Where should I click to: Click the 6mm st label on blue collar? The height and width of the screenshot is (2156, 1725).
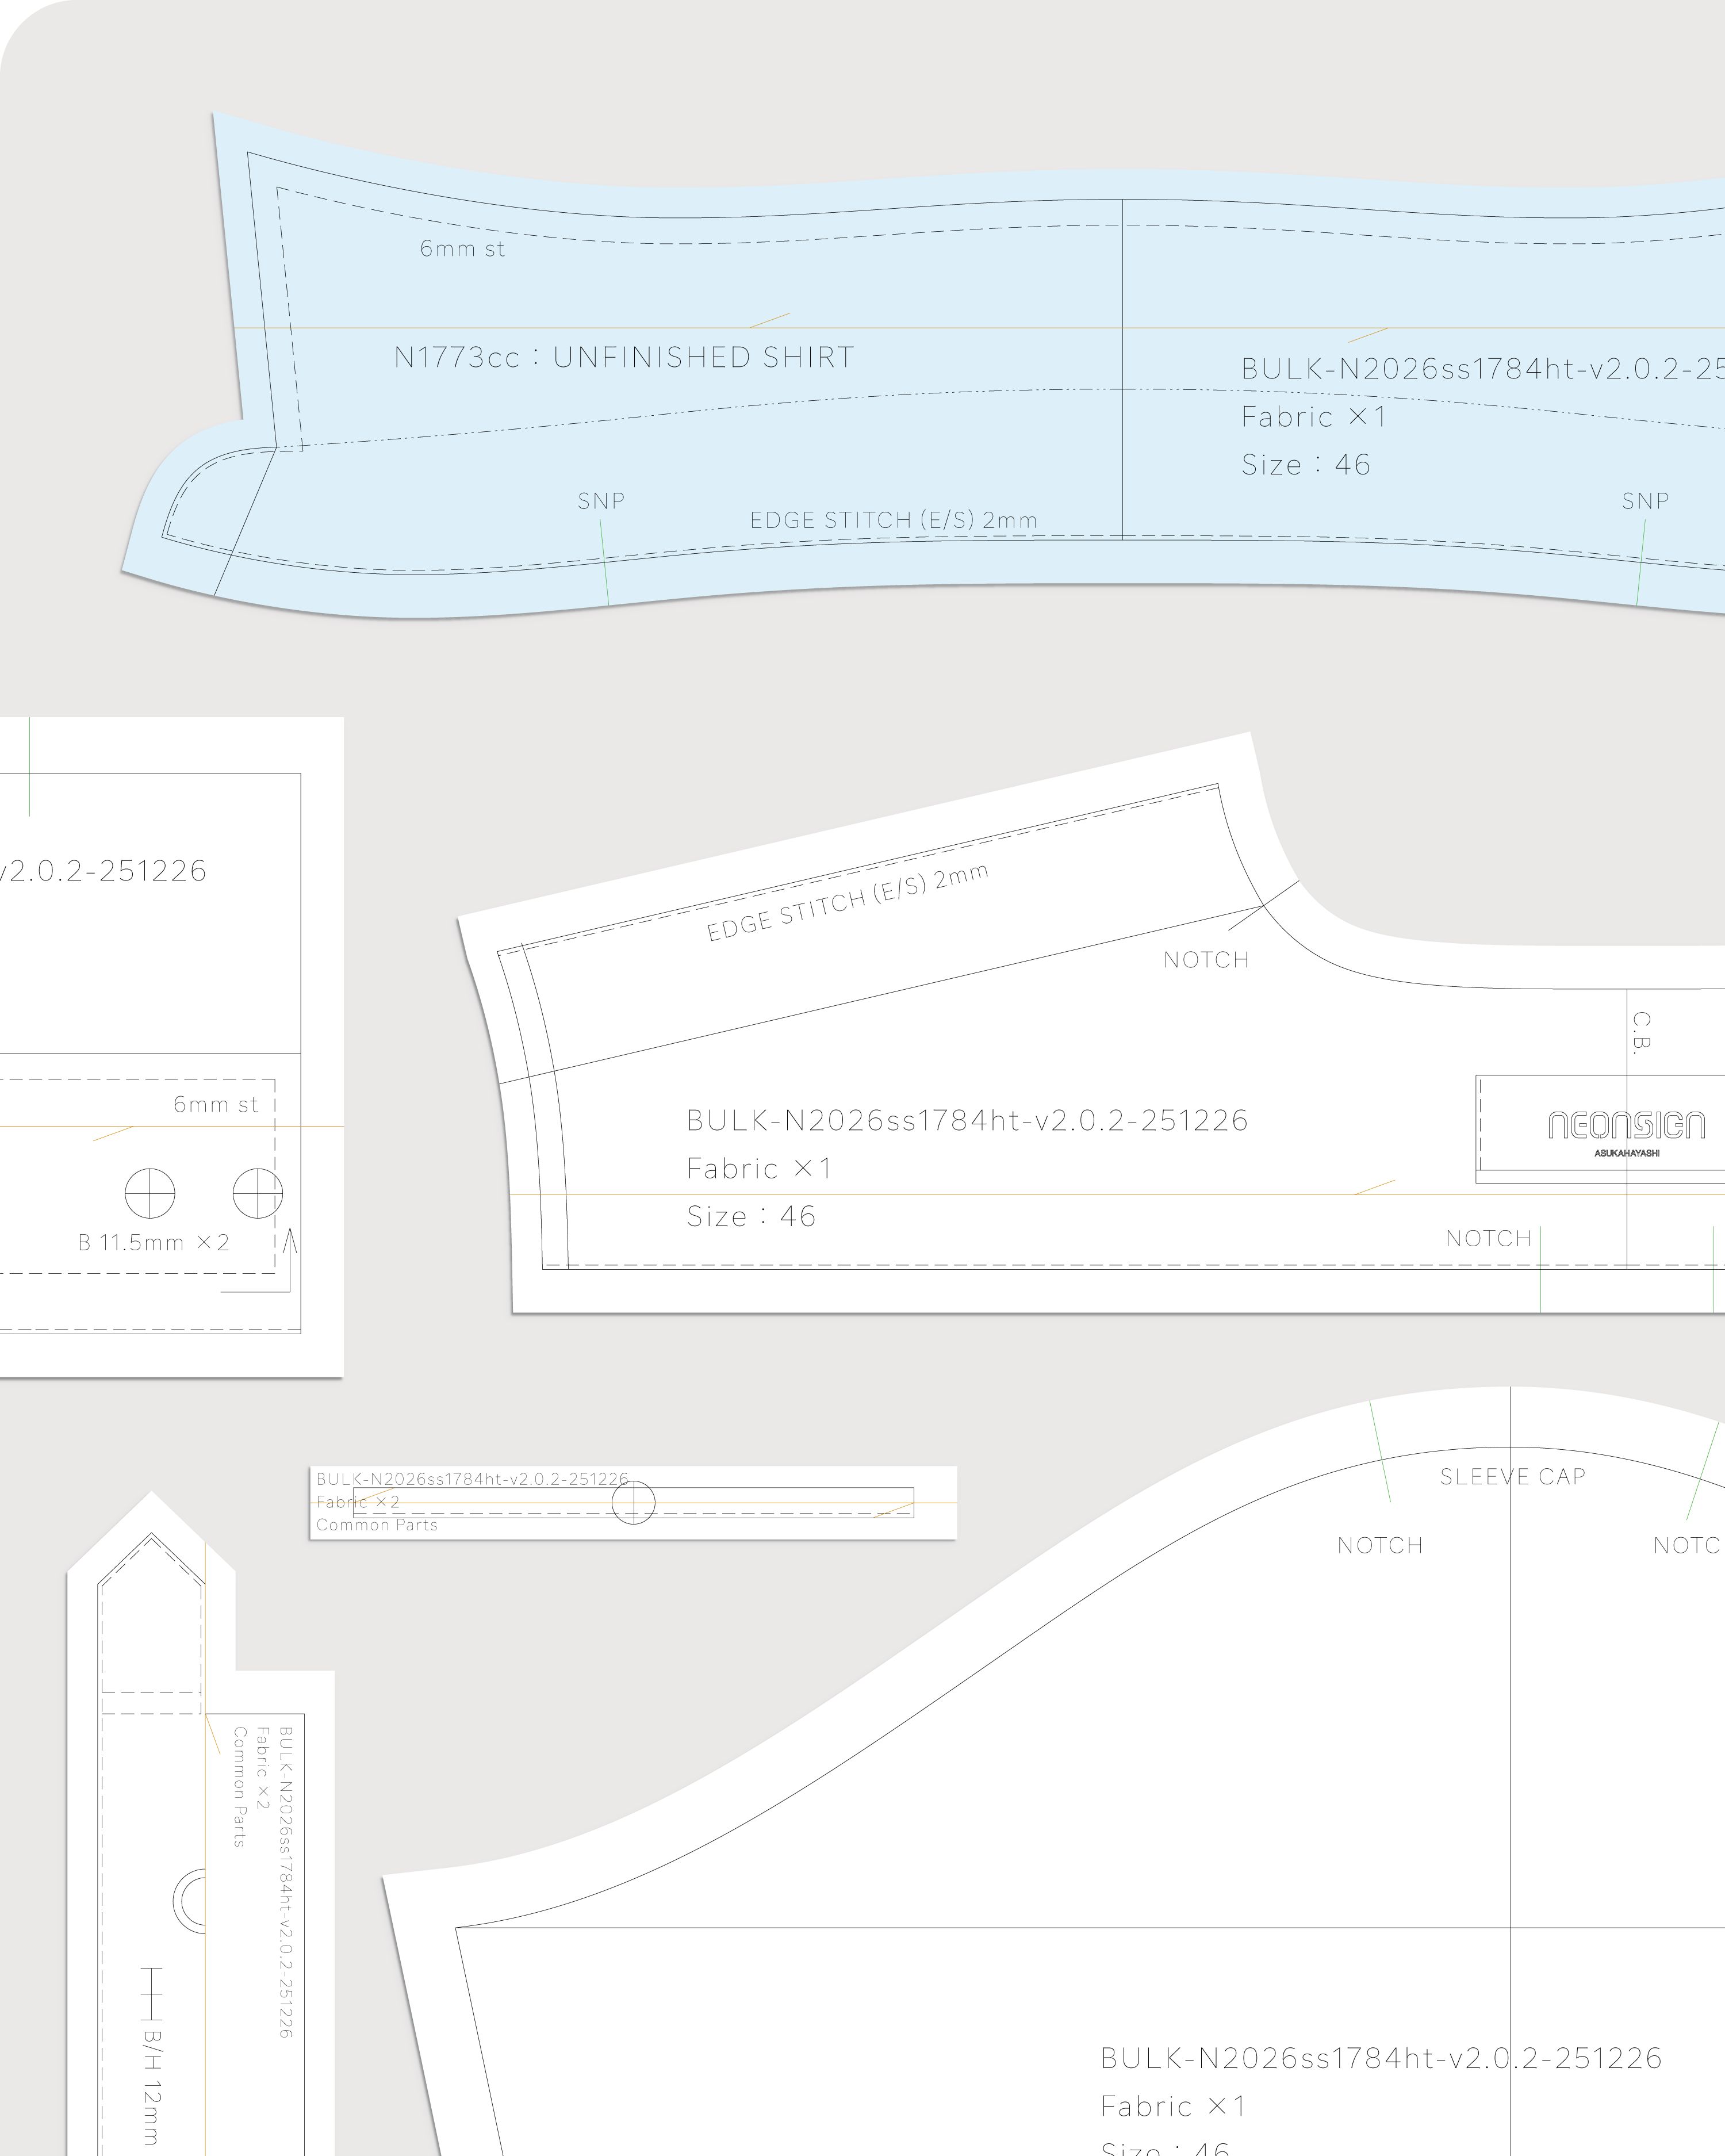pyautogui.click(x=462, y=249)
